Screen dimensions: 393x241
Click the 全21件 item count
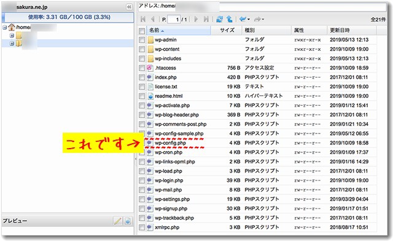(x=378, y=20)
